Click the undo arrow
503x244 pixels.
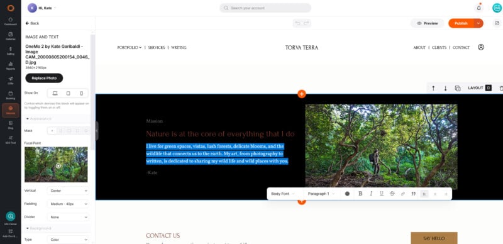tap(297, 23)
